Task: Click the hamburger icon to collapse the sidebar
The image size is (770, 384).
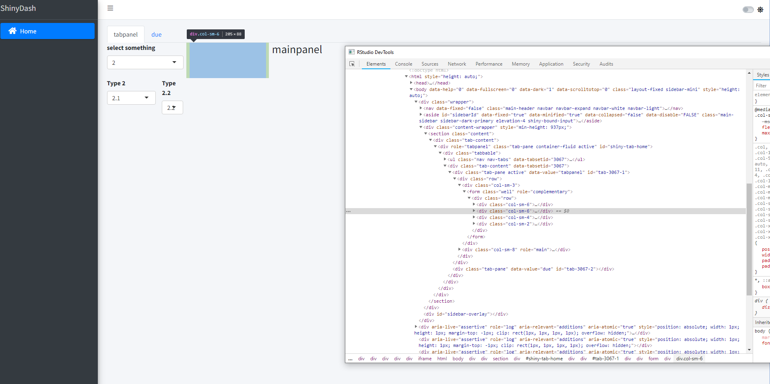Action: (x=110, y=8)
